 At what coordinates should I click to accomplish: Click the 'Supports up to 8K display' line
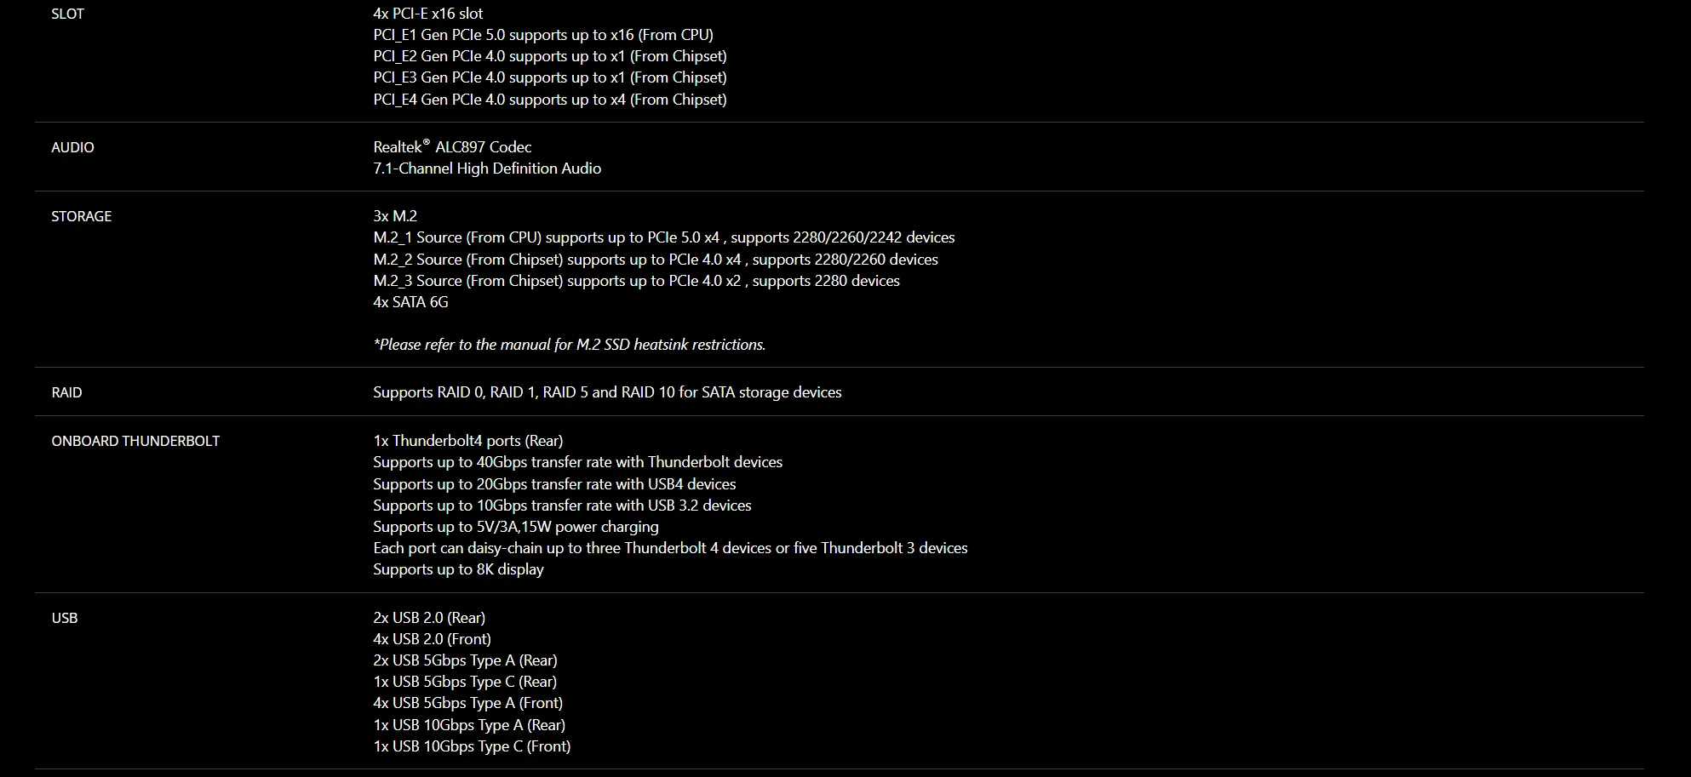tap(457, 569)
